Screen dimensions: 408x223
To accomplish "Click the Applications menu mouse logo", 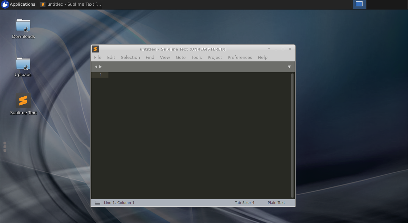I will (5, 4).
